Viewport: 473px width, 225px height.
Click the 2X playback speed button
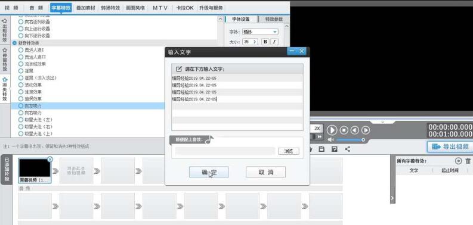[317, 129]
